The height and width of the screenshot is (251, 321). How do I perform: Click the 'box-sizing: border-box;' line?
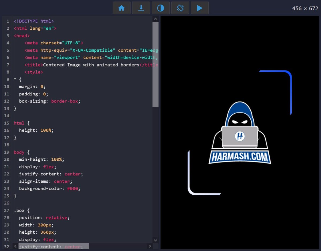point(50,101)
